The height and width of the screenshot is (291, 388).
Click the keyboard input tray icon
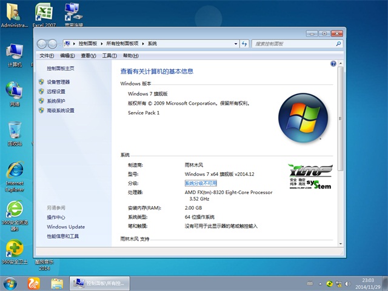point(310,284)
